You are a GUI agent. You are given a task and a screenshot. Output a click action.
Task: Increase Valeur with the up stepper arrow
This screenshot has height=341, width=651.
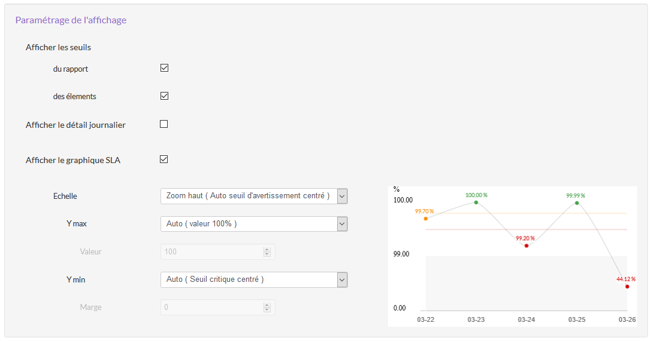(x=267, y=249)
